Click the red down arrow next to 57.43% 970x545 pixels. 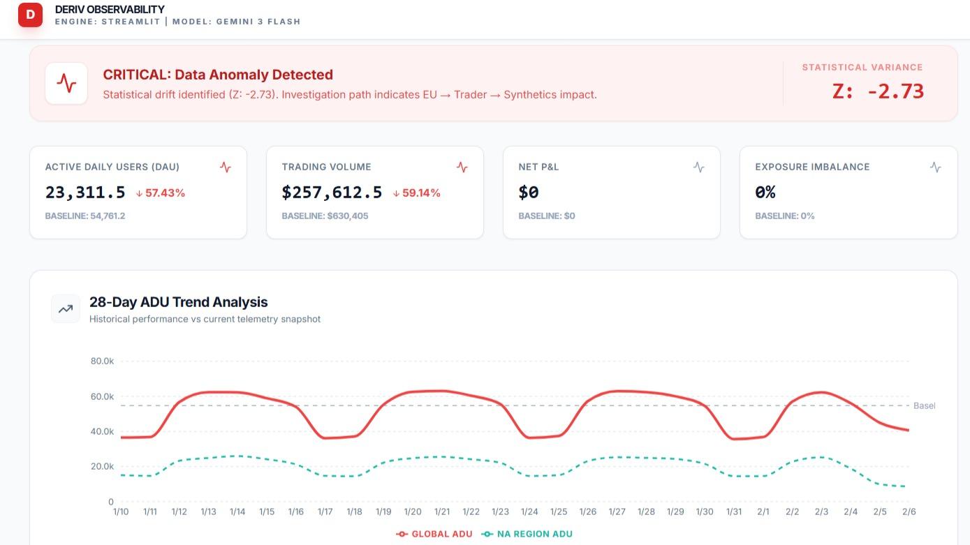[138, 193]
